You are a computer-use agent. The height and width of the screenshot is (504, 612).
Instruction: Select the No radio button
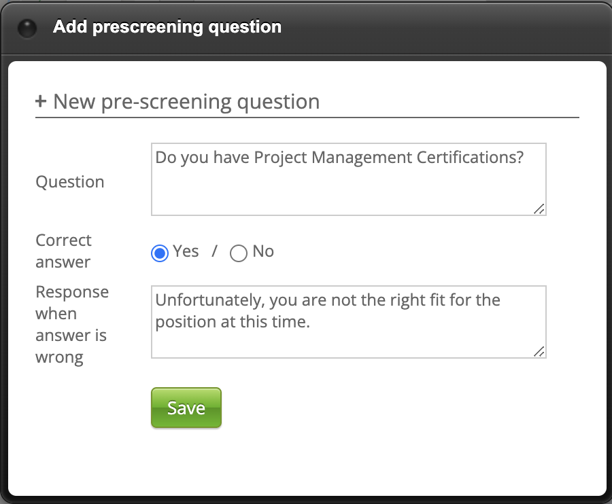coord(238,253)
